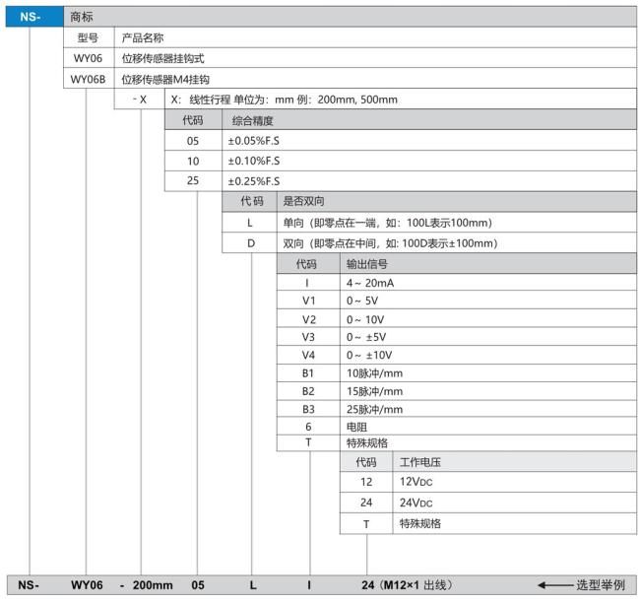This screenshot has width=640, height=603.
Task: Click output signal code I
Action: (x=308, y=283)
